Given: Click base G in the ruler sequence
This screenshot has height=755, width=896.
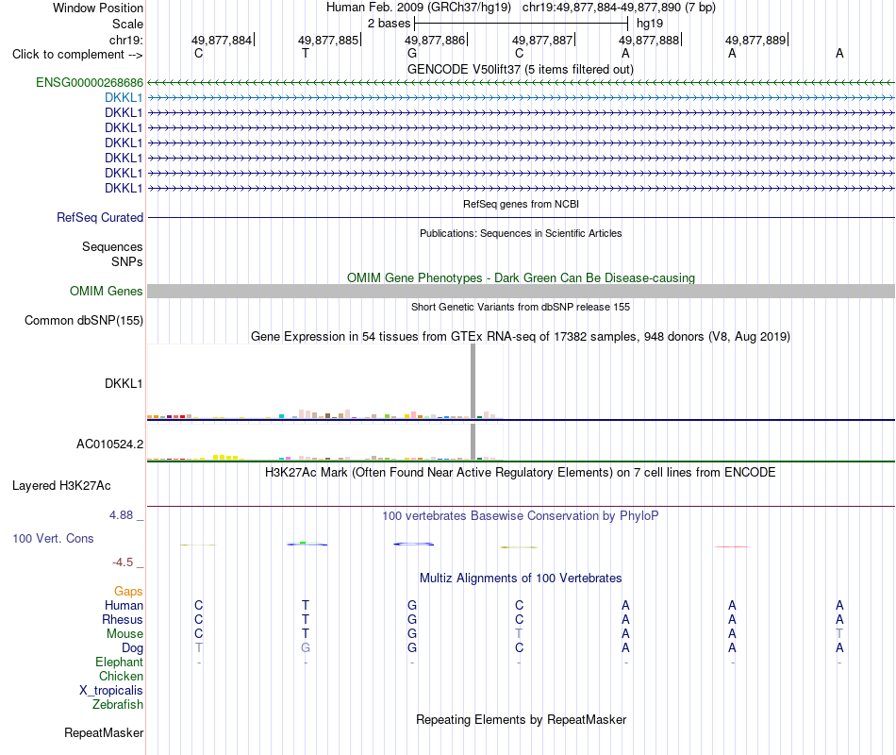Looking at the screenshot, I should (x=412, y=53).
